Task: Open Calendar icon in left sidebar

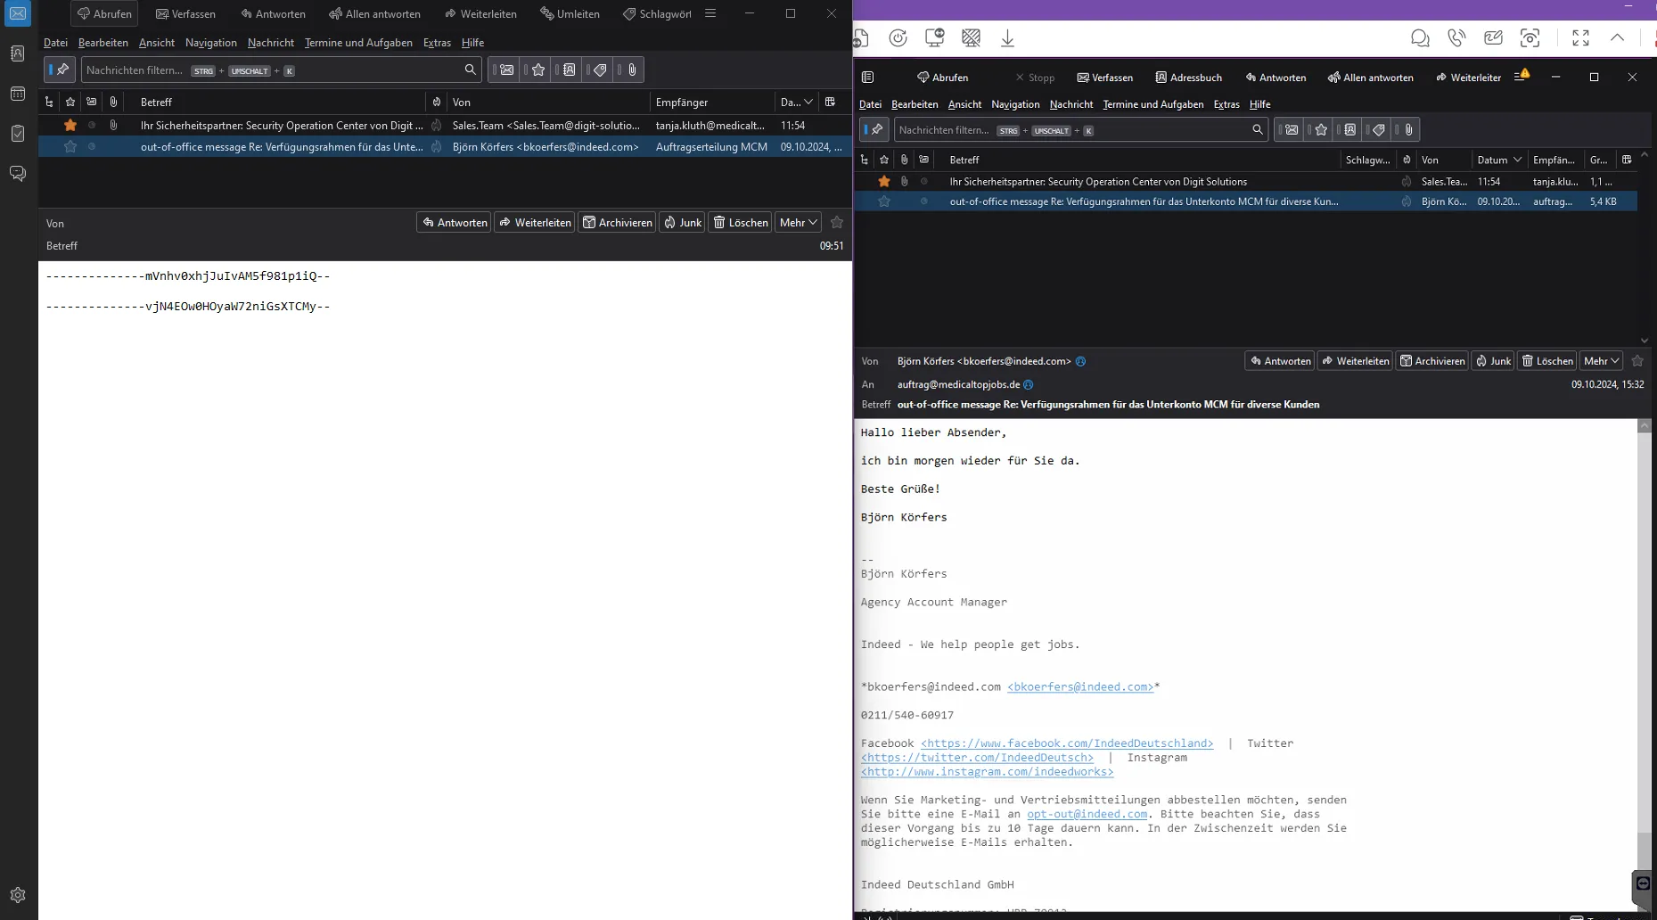Action: (x=18, y=94)
